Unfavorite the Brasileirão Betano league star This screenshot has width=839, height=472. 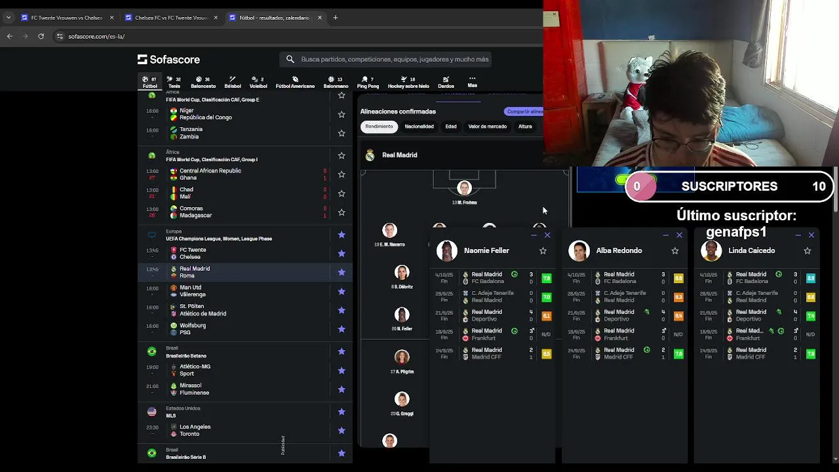(x=341, y=351)
